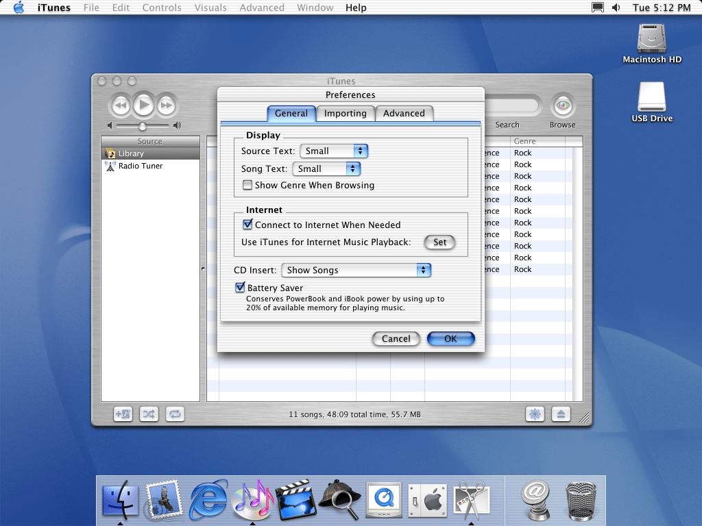Click the Genre column header

(537, 141)
